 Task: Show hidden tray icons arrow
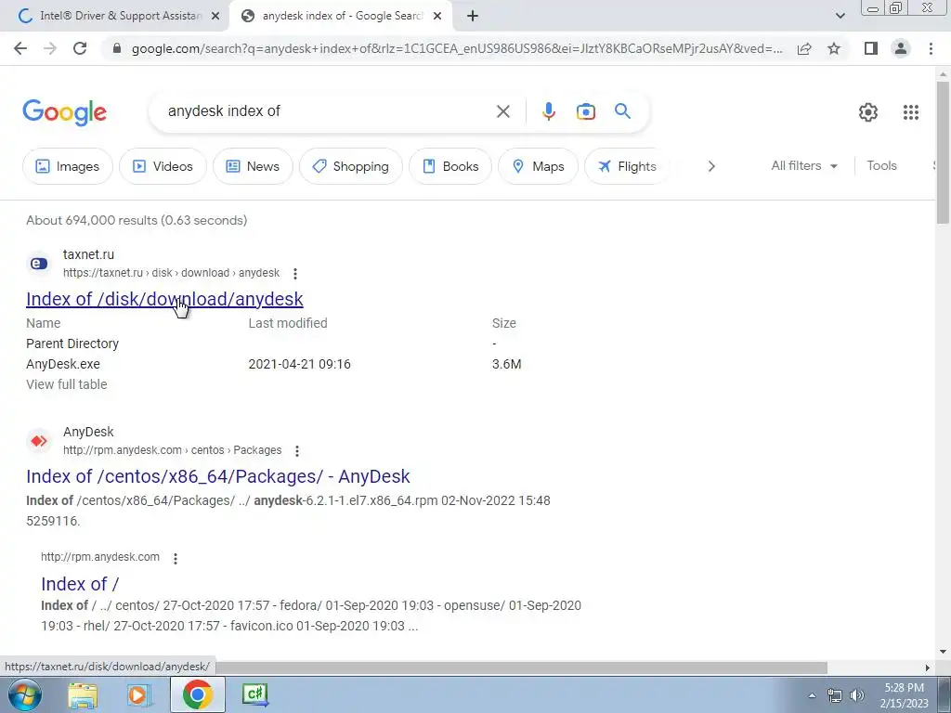(x=812, y=695)
